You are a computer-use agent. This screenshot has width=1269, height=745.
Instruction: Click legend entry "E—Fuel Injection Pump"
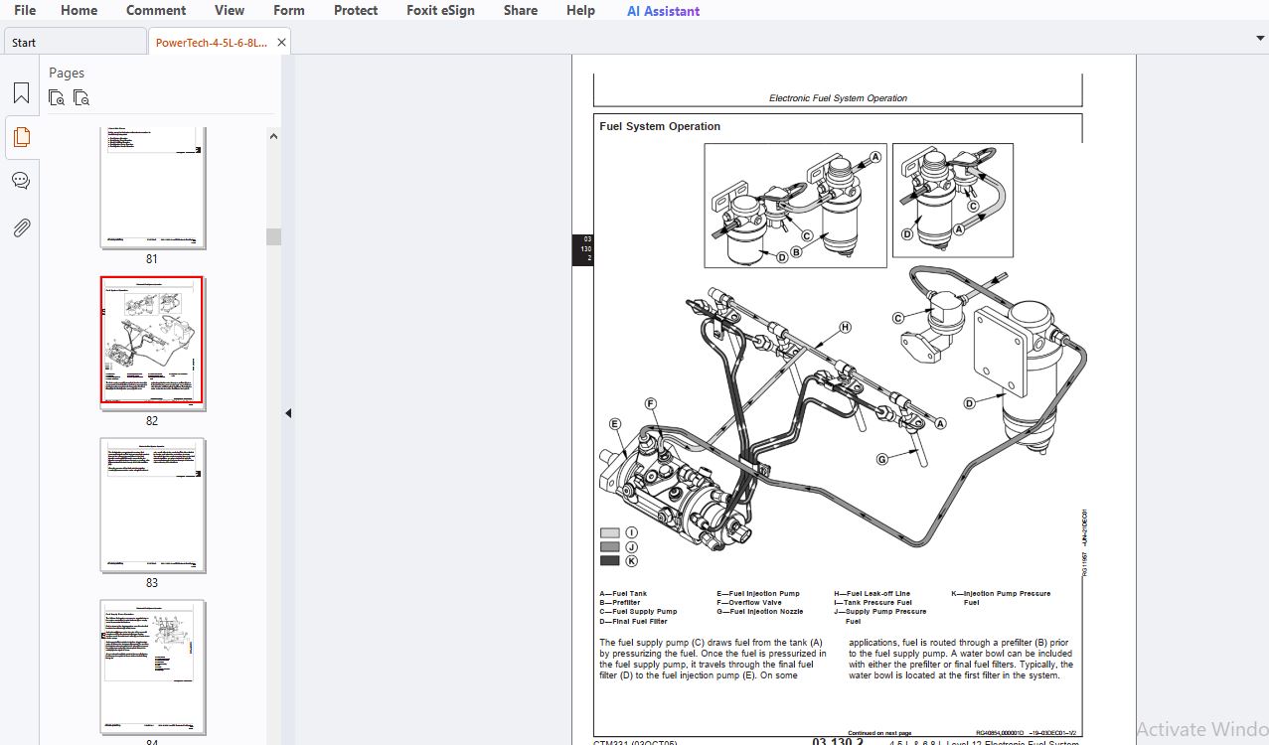[x=758, y=594]
